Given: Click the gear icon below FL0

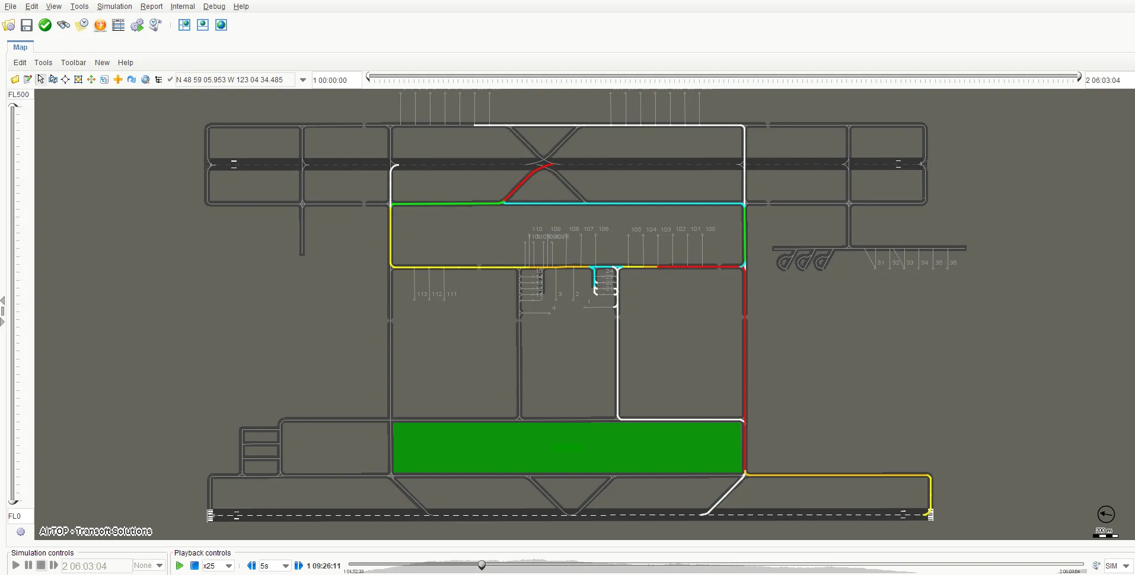Looking at the screenshot, I should coord(21,532).
